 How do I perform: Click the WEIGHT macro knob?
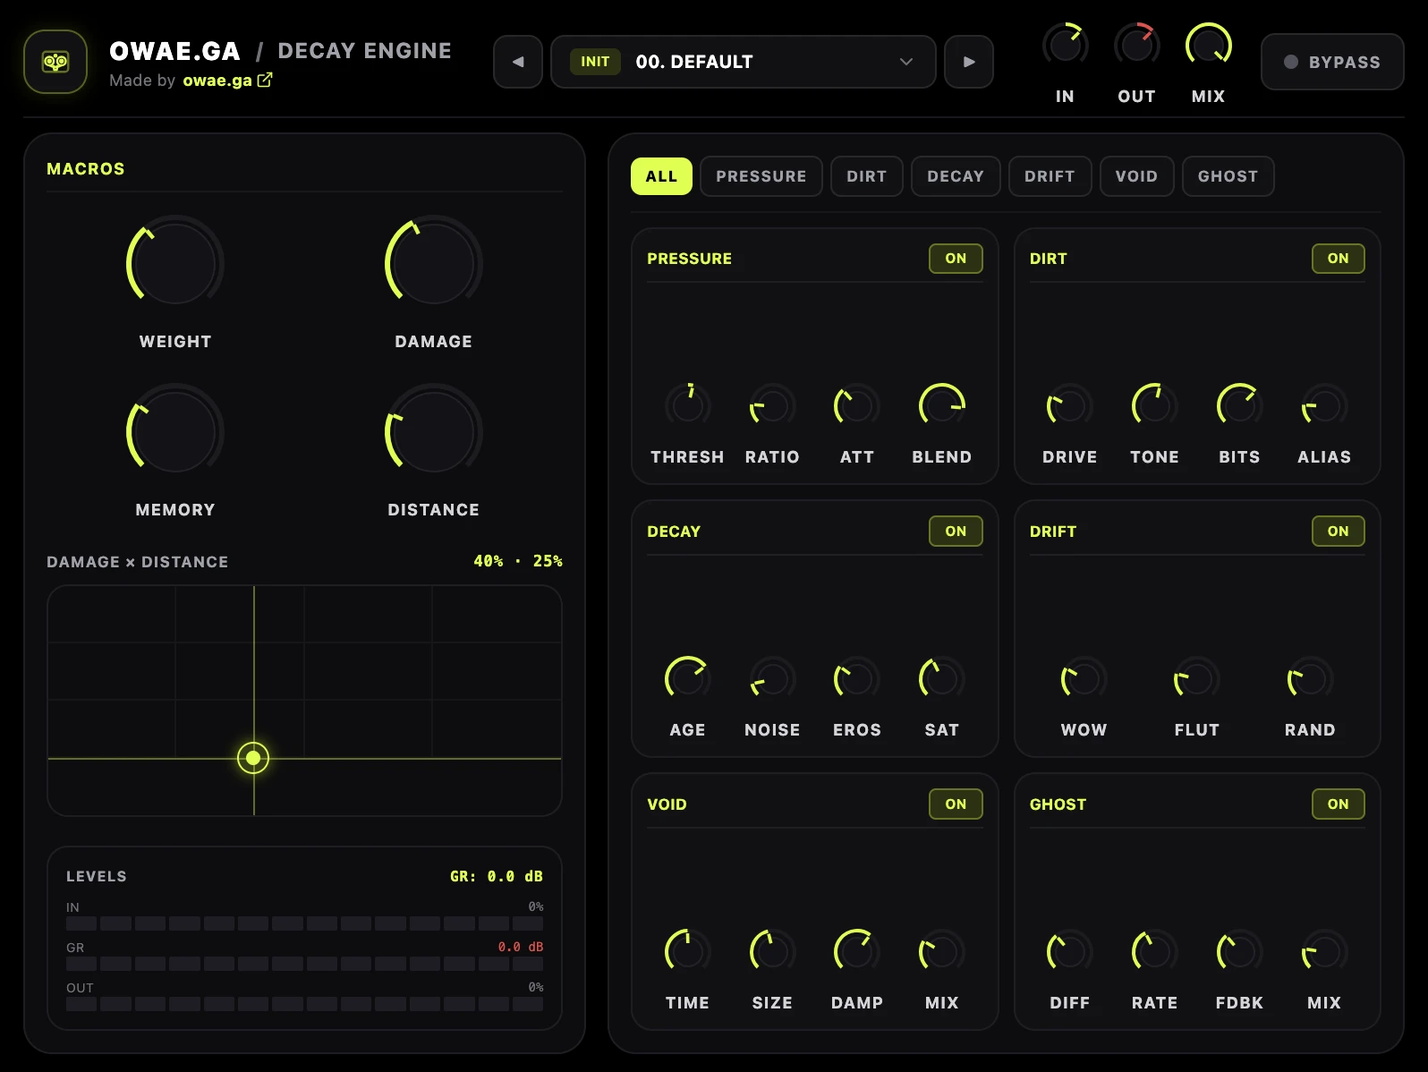pos(174,264)
